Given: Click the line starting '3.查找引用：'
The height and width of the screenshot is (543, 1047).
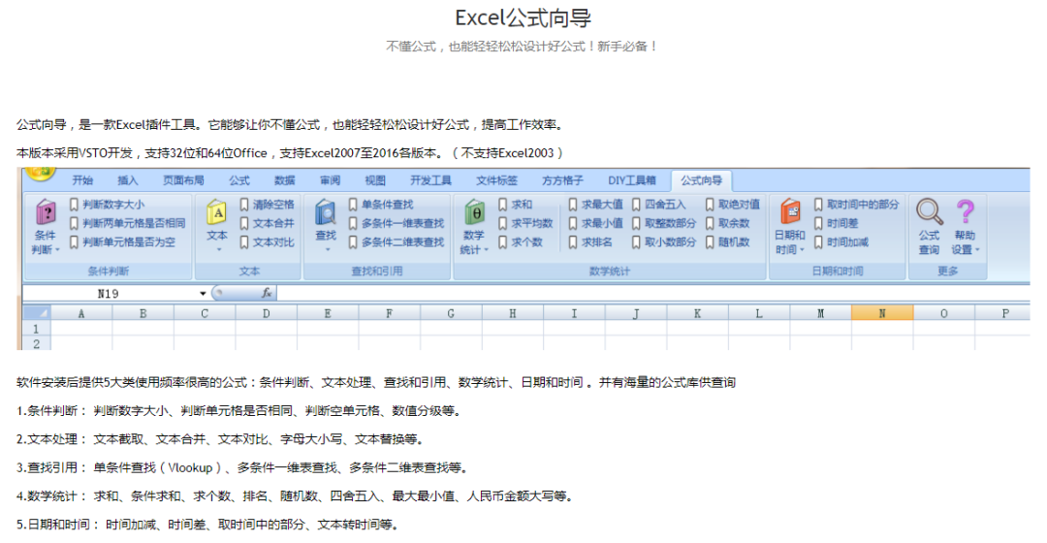Looking at the screenshot, I should pyautogui.click(x=242, y=467).
